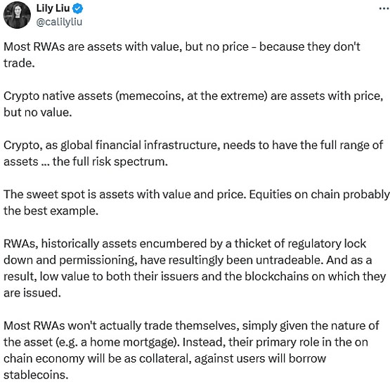Screen dimensions: 390x385
Task: Click the word 'collateral' in the last paragraph
Action: click(x=165, y=358)
